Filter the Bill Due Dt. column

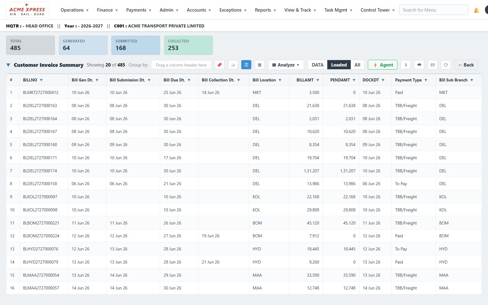coord(189,80)
